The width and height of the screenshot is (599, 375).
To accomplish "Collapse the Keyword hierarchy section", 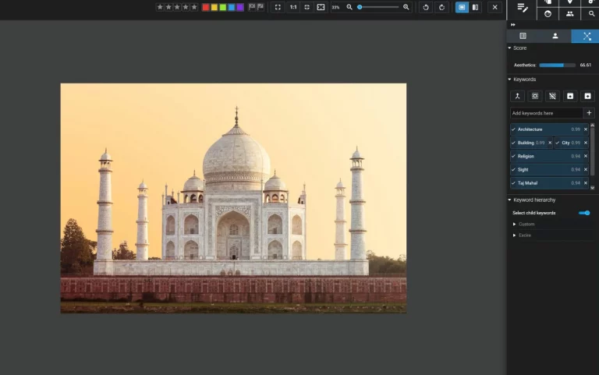I will [509, 200].
